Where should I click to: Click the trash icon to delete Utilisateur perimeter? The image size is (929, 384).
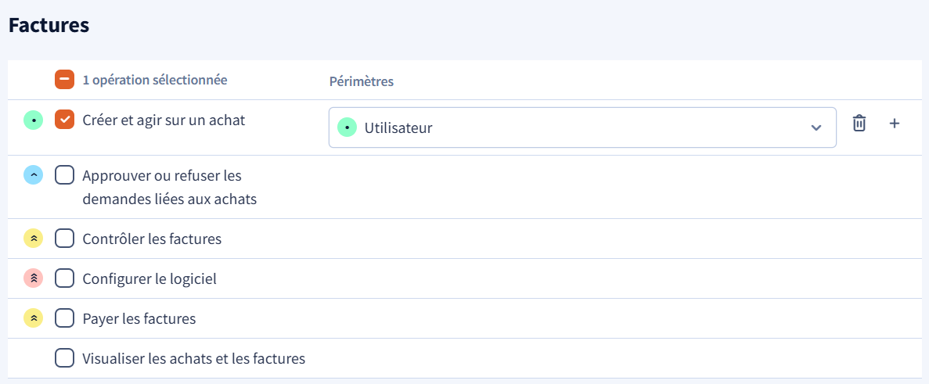click(x=859, y=123)
